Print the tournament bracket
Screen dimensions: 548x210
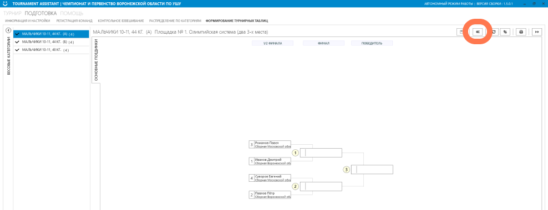521,32
